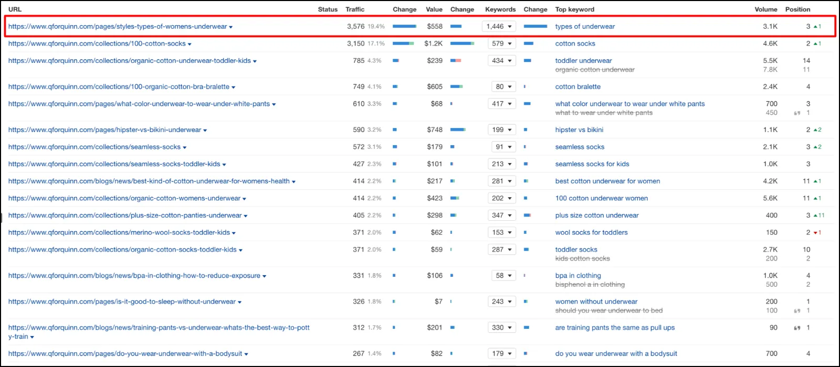Expand the 1,446 keywords dropdown

pyautogui.click(x=499, y=26)
